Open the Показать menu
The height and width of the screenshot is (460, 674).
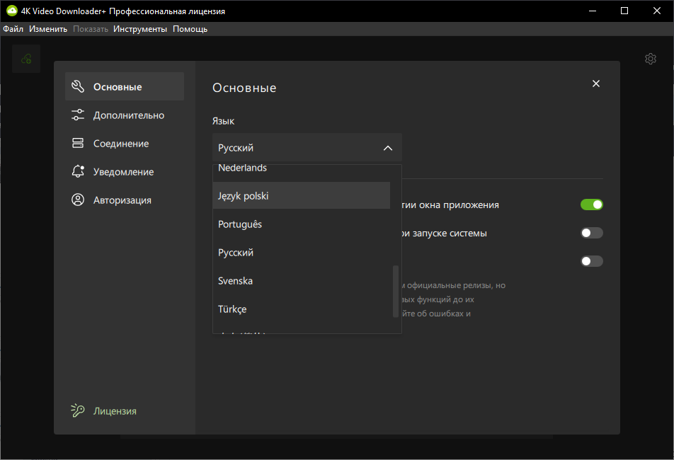(x=91, y=29)
